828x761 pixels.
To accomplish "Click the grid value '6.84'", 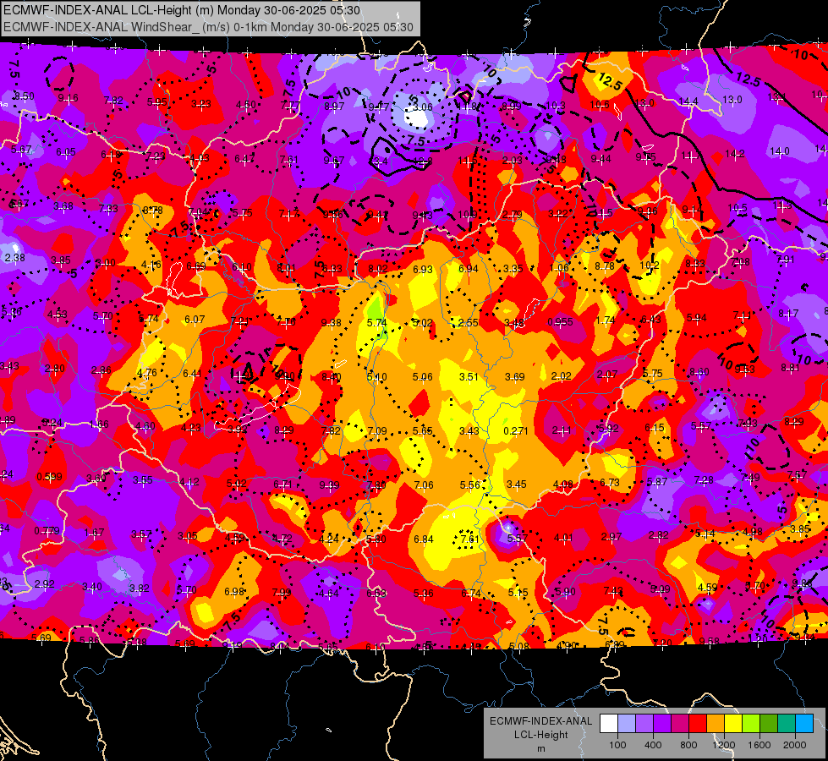I will click(424, 539).
